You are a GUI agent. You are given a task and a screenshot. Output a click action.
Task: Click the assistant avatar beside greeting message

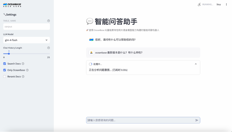[91, 40]
